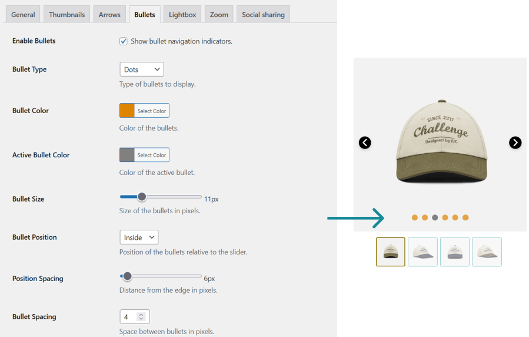Select the fourth bullet dot
This screenshot has height=337, width=529.
tap(445, 217)
